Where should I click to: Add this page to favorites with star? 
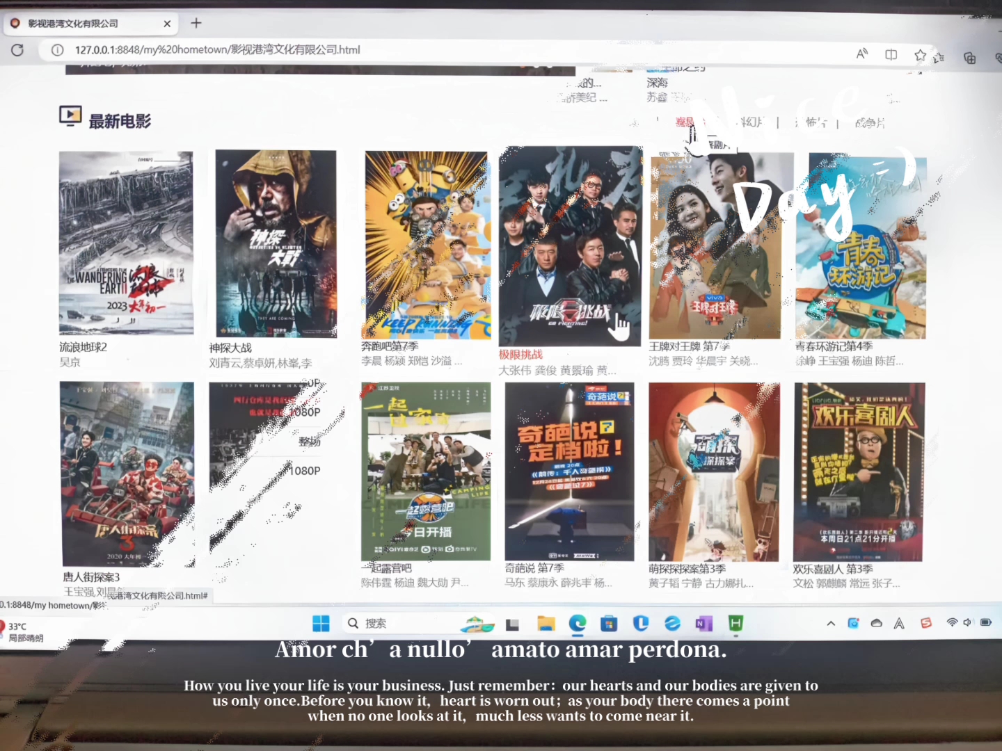point(920,55)
